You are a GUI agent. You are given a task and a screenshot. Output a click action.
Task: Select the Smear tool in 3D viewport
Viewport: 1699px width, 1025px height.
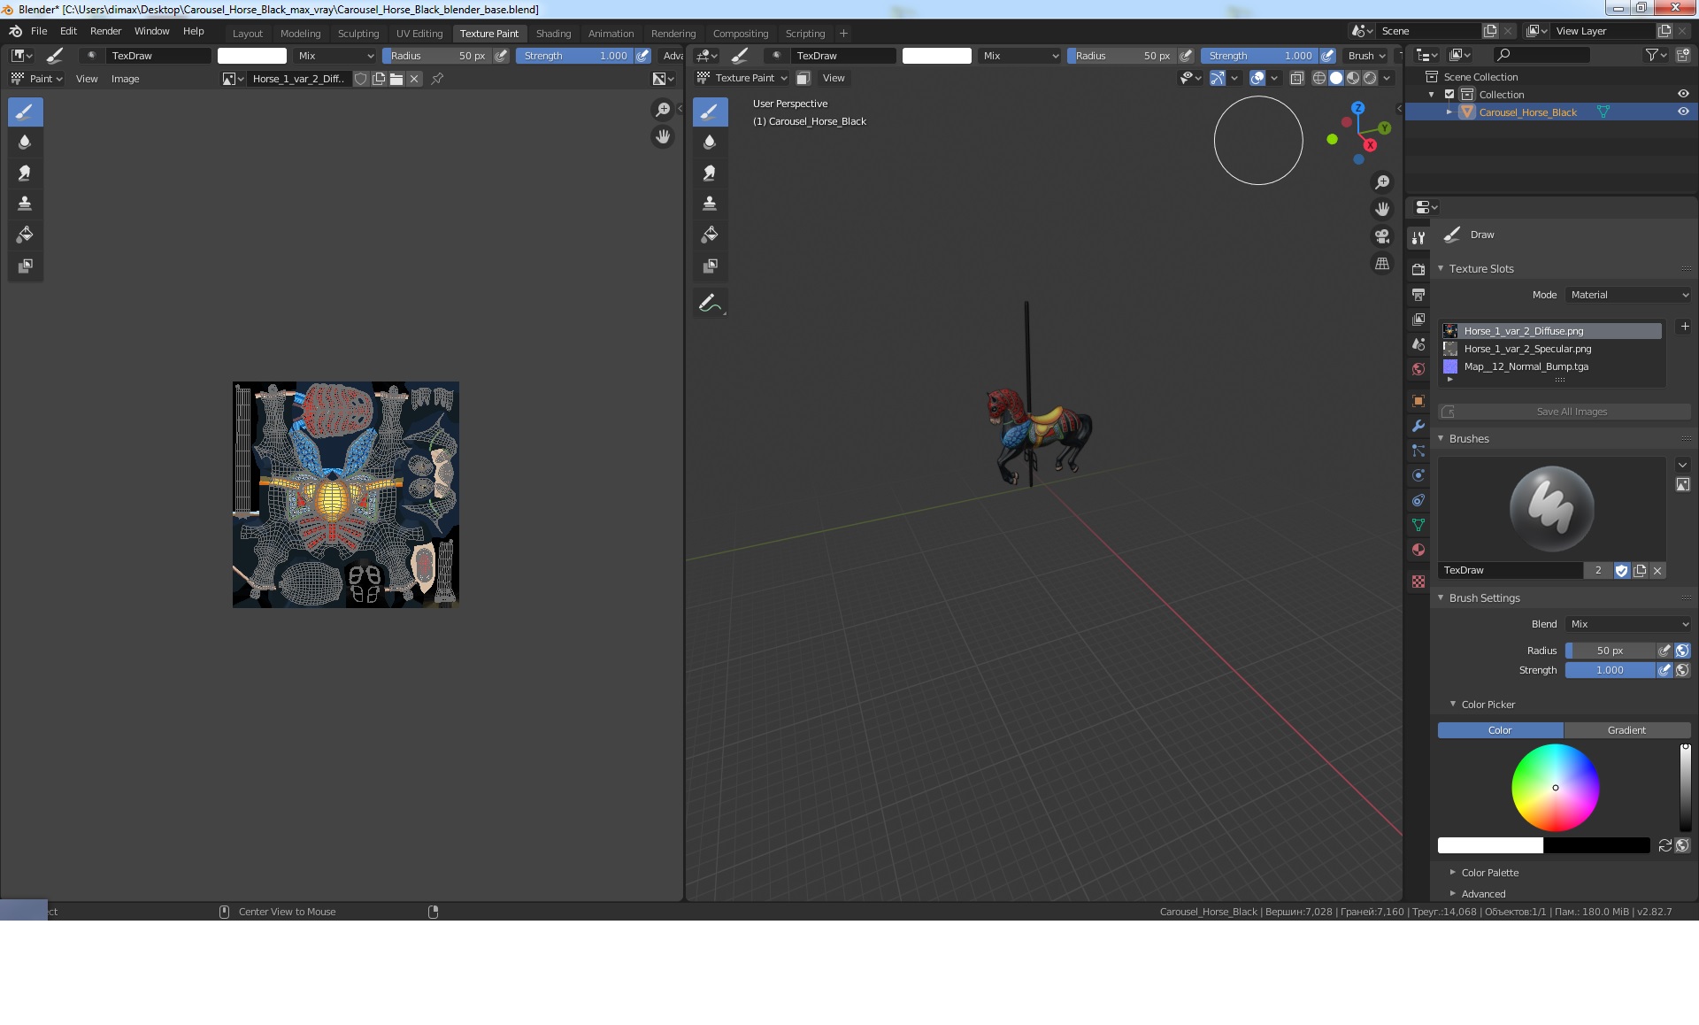[x=710, y=173]
